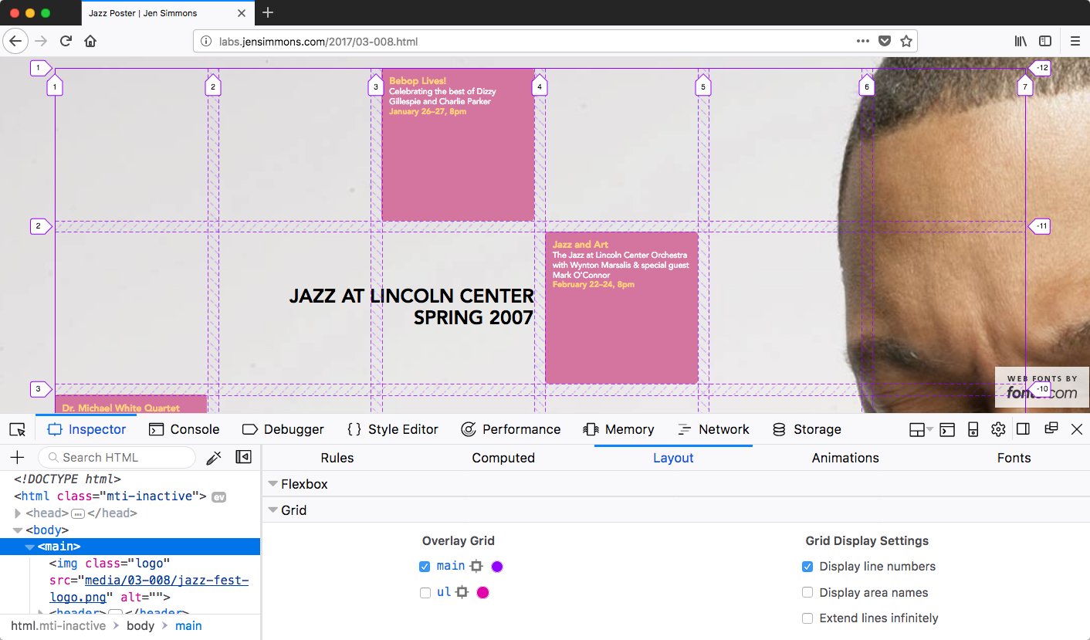
Task: Open the Storage tab
Action: click(807, 429)
